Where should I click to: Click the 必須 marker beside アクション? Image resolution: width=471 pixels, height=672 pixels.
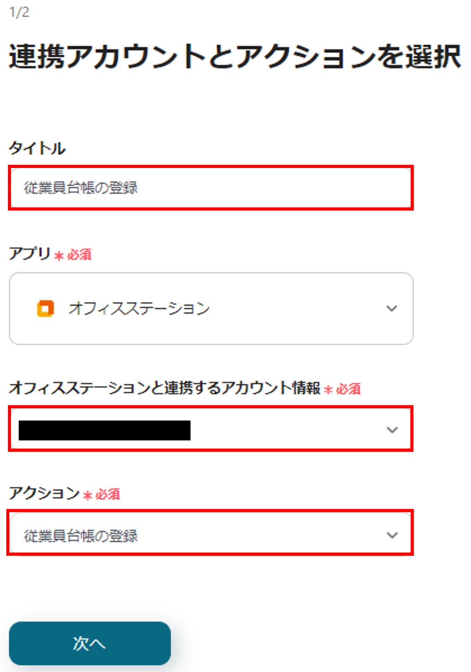pyautogui.click(x=107, y=494)
